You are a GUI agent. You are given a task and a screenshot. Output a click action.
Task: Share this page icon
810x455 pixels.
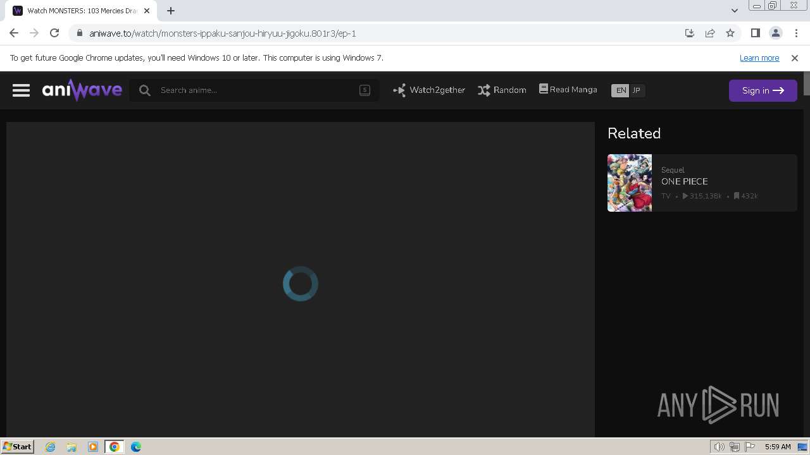(710, 33)
